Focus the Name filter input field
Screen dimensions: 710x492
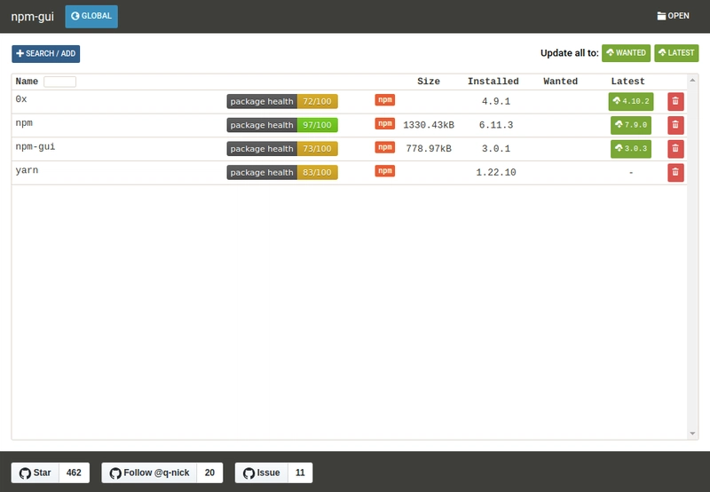59,82
